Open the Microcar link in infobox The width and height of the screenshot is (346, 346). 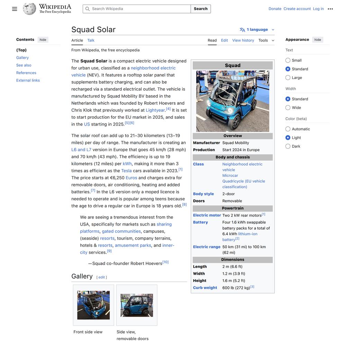pyautogui.click(x=230, y=175)
